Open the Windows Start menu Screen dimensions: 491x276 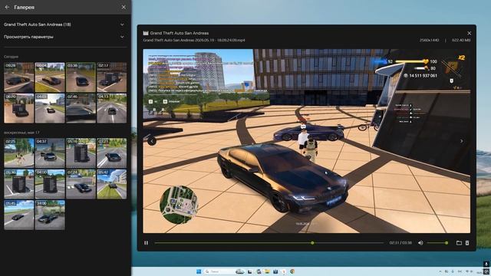pyautogui.click(x=199, y=271)
